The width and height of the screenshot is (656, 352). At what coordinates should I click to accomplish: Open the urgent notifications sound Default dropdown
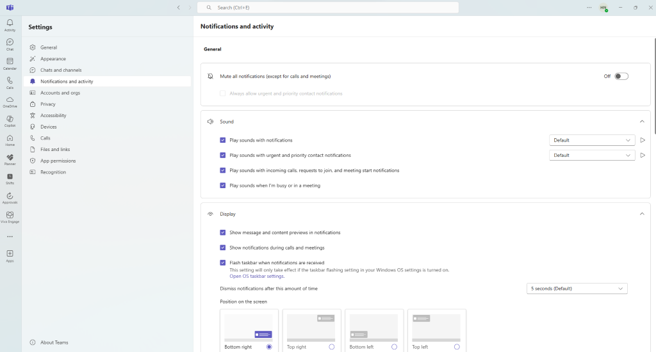pos(592,155)
